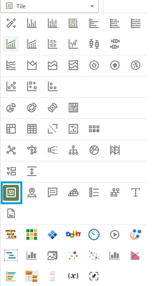The image size is (157, 286).
Task: Pick the Image visualization icon
Action: [11, 213]
